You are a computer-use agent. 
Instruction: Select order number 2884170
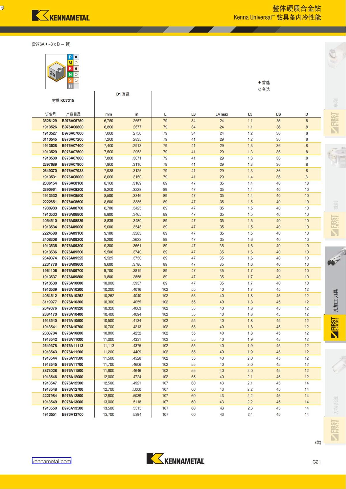(50, 314)
